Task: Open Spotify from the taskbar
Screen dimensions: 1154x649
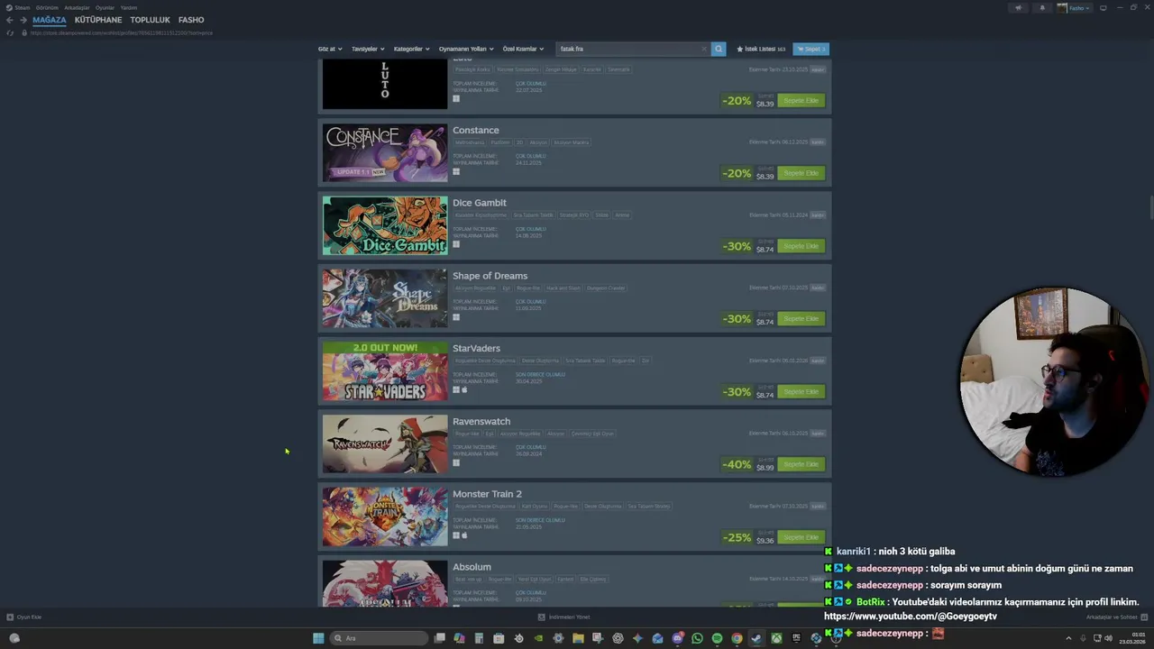Action: pyautogui.click(x=717, y=638)
